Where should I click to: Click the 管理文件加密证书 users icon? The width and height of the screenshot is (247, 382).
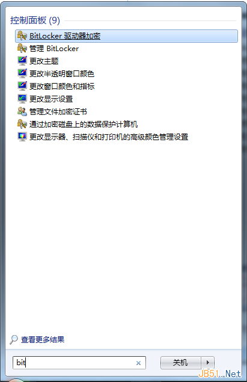[x=22, y=111]
